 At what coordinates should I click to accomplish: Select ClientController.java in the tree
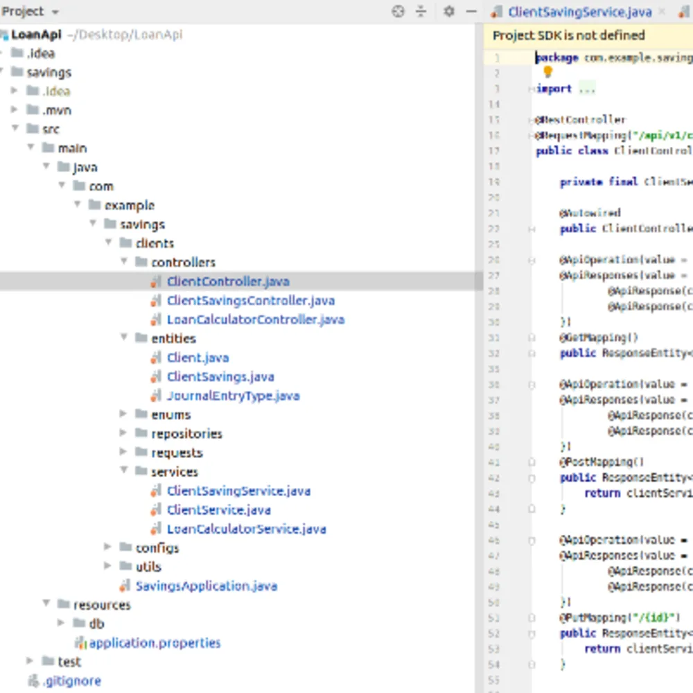[228, 281]
